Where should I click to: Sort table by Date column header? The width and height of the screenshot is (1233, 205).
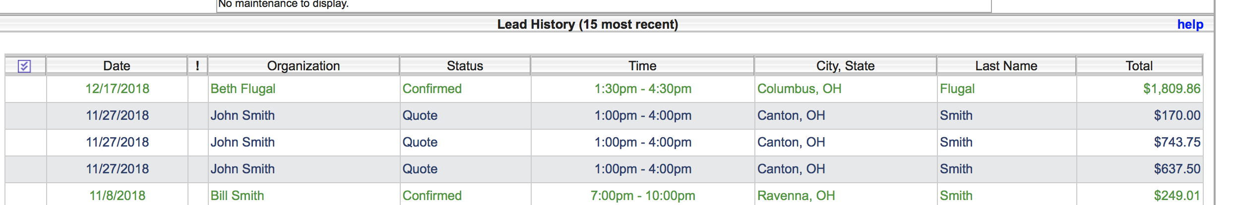117,66
